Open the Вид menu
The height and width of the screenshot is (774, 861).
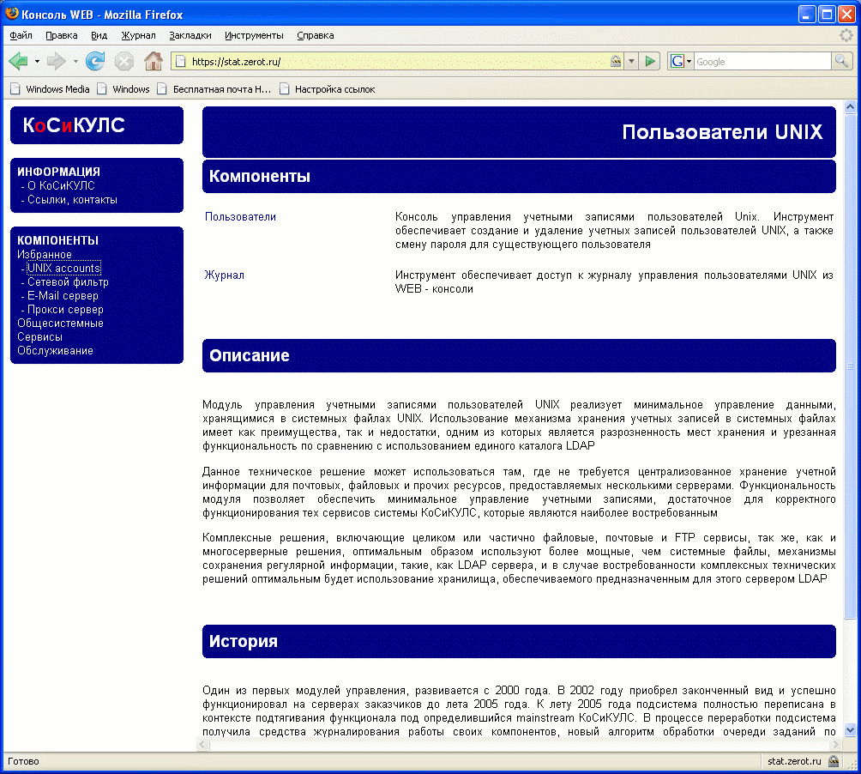point(99,35)
